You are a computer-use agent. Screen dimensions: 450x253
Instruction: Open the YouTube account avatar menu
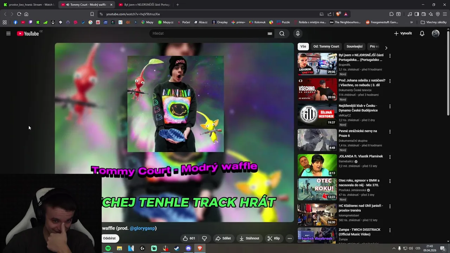coord(436,33)
